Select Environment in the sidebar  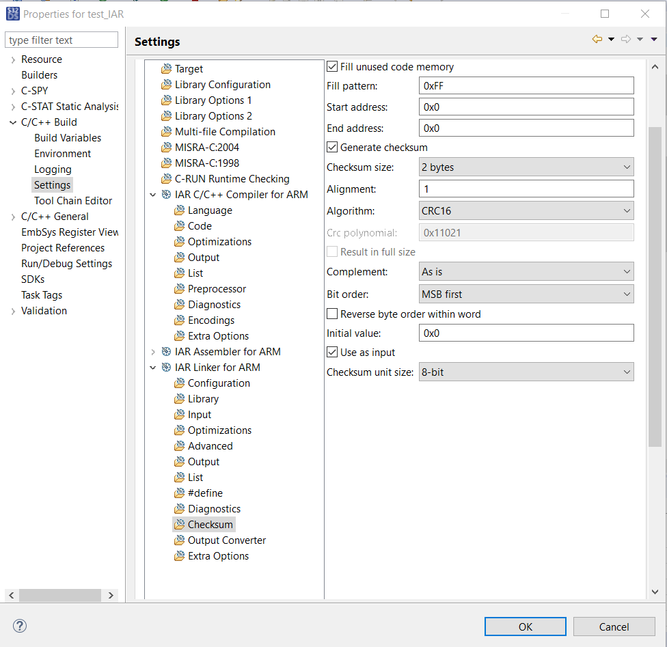tap(63, 154)
